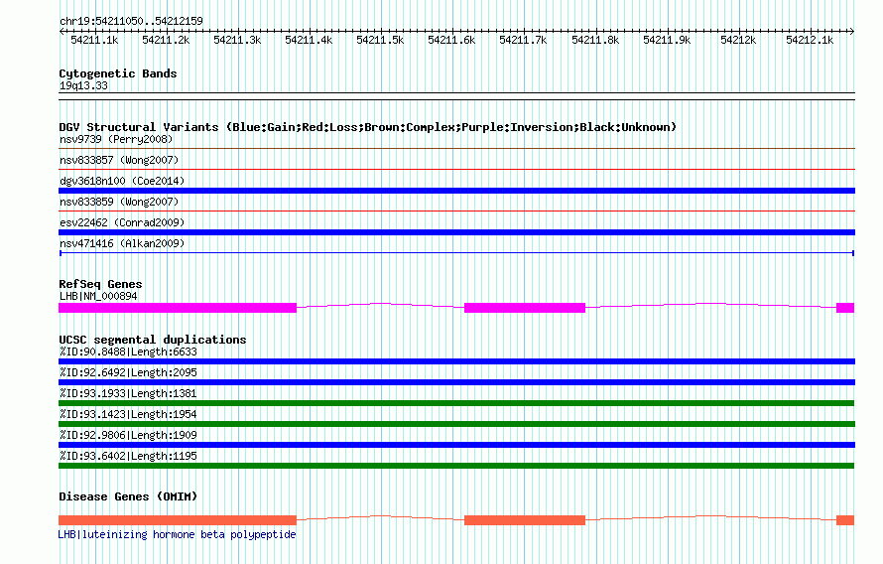Select duplication %ID:90.8488|Length:6633 label

pyautogui.click(x=128, y=352)
